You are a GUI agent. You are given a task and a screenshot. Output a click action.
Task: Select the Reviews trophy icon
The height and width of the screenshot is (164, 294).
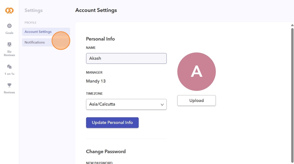(x=9, y=85)
